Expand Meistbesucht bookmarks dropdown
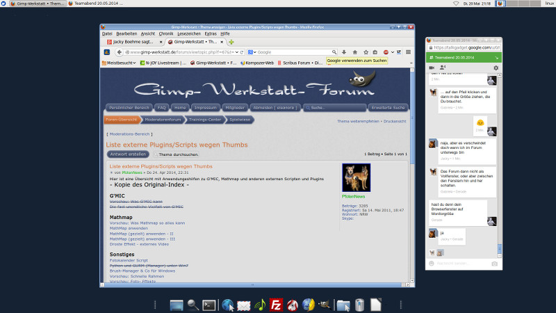 [x=119, y=63]
